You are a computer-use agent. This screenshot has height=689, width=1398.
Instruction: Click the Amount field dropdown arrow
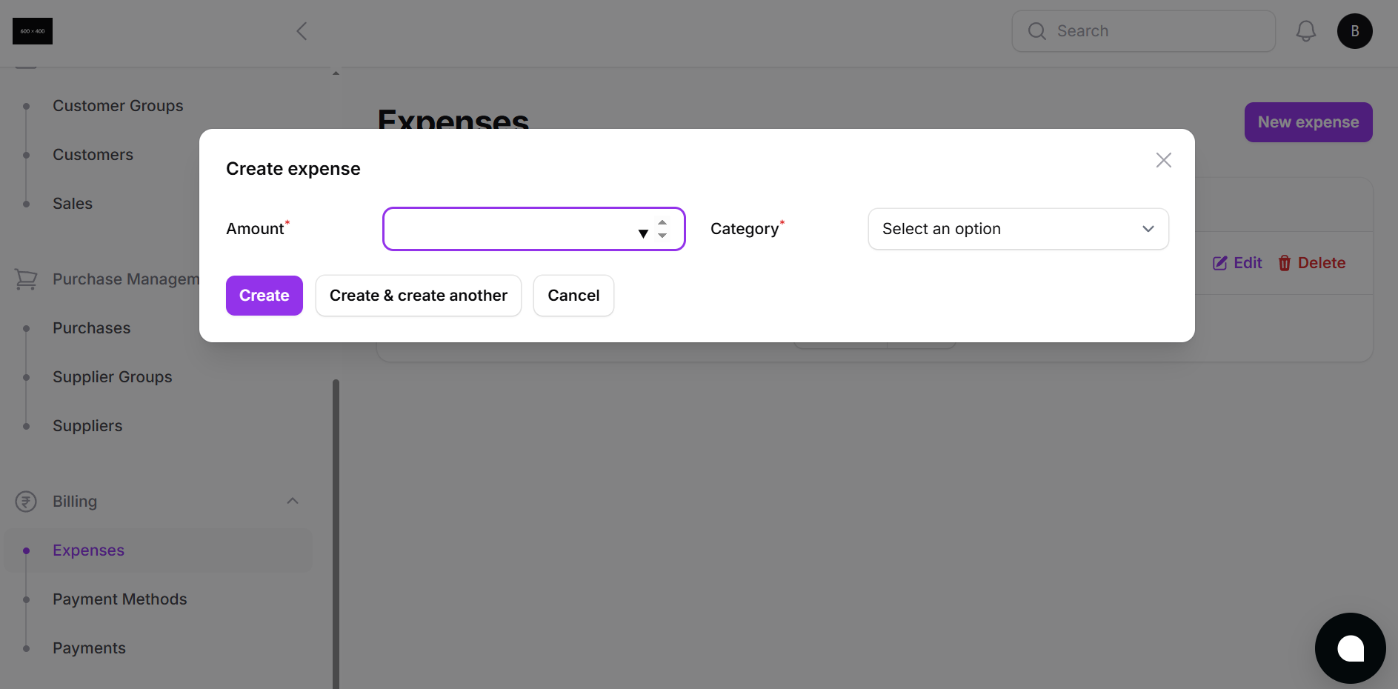pos(642,233)
